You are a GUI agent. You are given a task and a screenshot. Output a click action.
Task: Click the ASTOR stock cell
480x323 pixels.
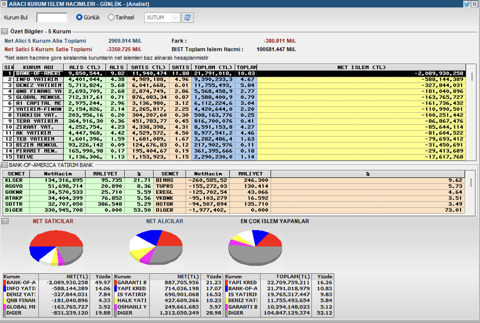tap(170, 204)
